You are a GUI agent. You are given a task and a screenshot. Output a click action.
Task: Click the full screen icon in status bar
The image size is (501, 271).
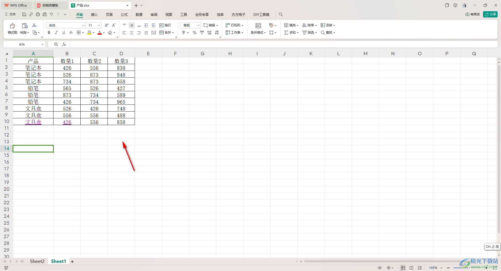coord(495,268)
